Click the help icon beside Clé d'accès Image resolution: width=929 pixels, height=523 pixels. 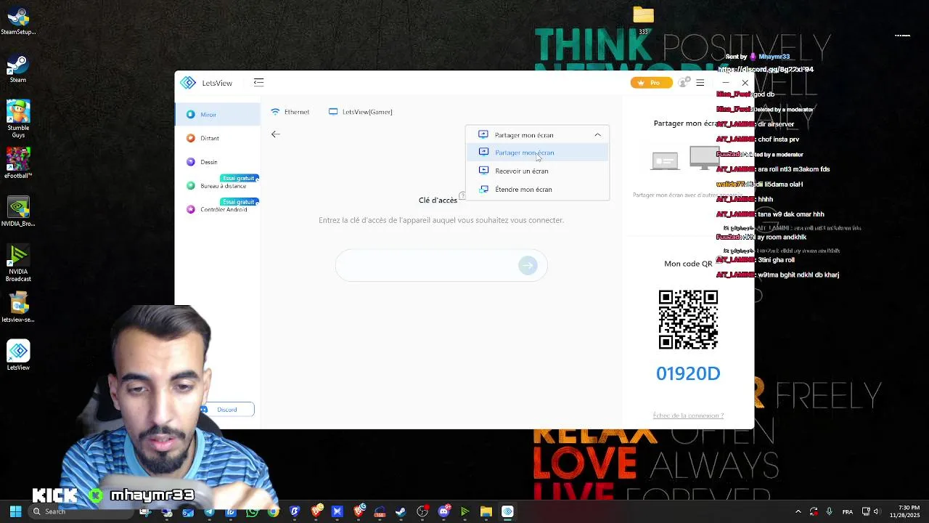click(x=462, y=196)
